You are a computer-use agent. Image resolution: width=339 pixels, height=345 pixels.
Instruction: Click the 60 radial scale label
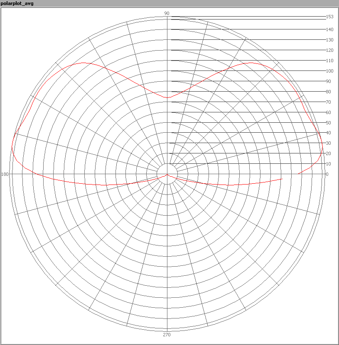coord(328,112)
